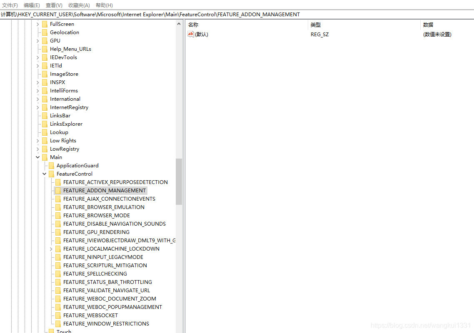Select FEATURE_IVIEWOBJECTDRAW_DMLT9_WITH_G key
The height and width of the screenshot is (333, 474).
coord(119,241)
